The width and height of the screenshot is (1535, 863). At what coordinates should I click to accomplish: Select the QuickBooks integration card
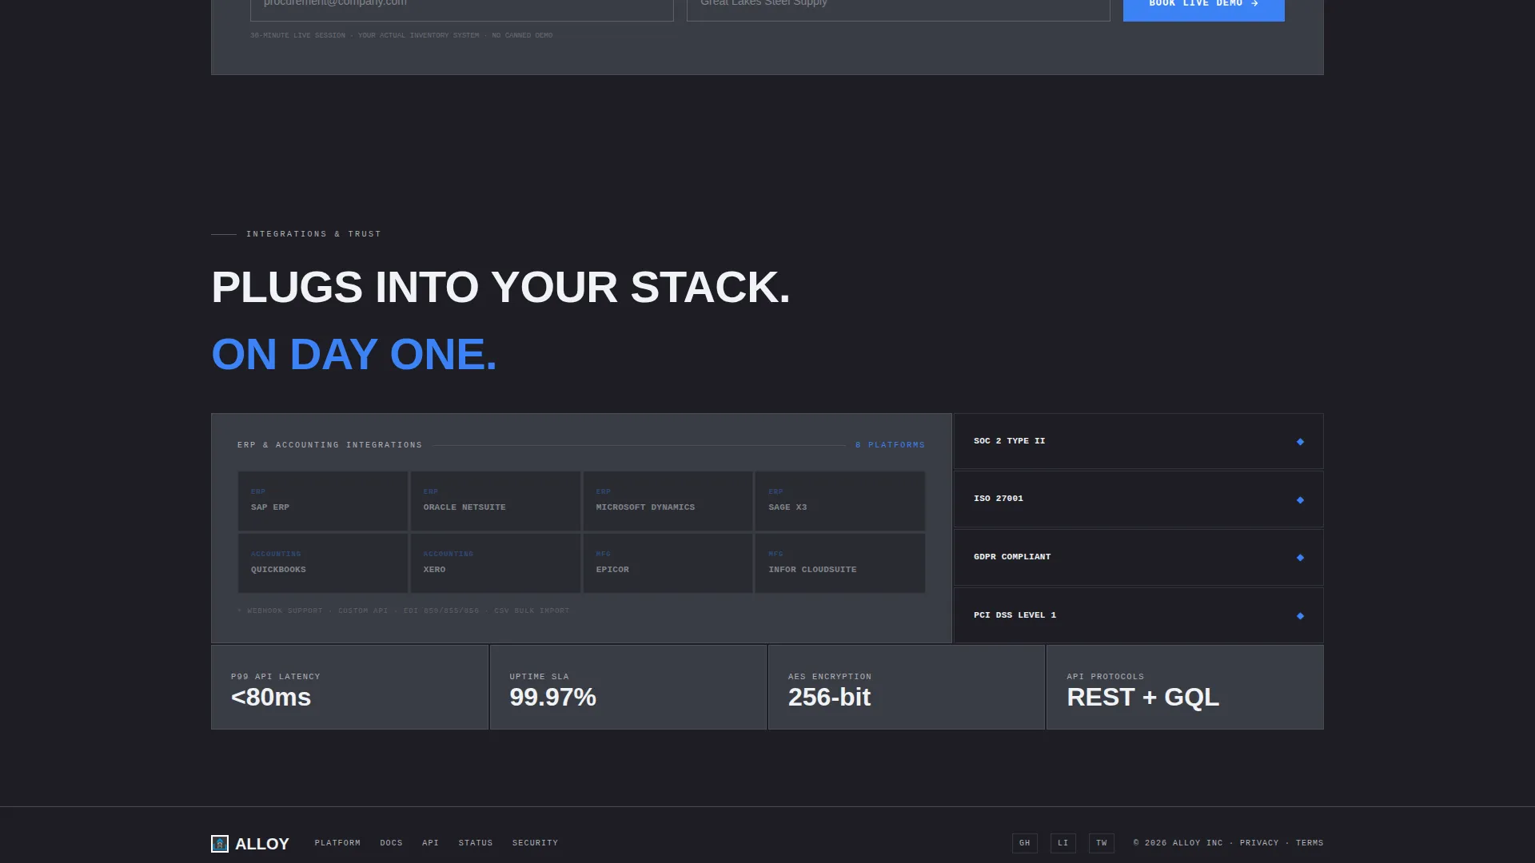coord(323,563)
